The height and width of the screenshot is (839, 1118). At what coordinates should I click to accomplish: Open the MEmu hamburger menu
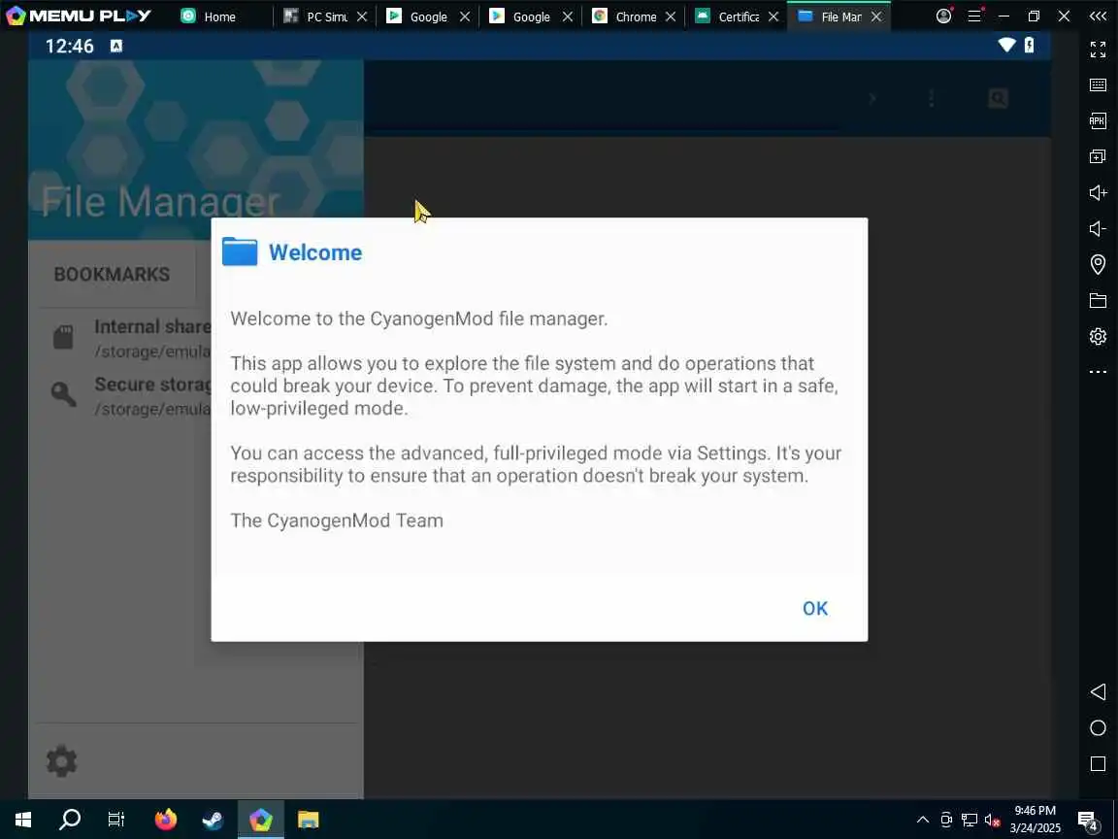pyautogui.click(x=974, y=16)
